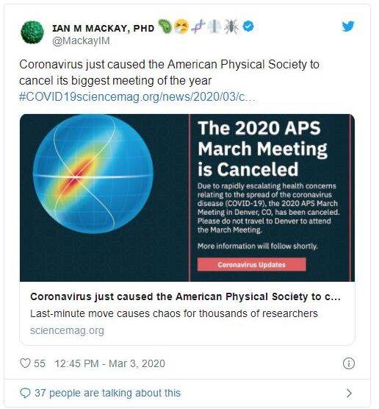The width and height of the screenshot is (379, 409).
Task: Click the Twitter bird logo
Action: click(x=348, y=26)
